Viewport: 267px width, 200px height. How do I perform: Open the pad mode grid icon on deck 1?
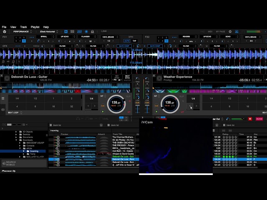[x=3, y=98]
